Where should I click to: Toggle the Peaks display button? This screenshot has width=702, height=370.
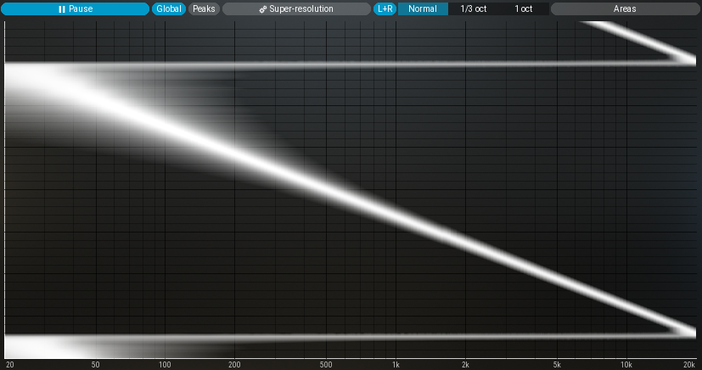(x=204, y=9)
